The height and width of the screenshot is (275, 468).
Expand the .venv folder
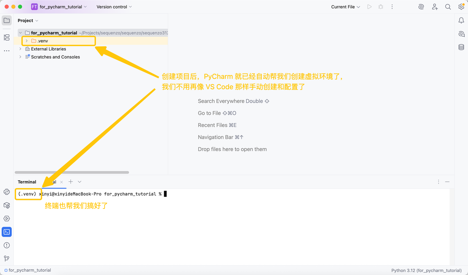pyautogui.click(x=26, y=41)
